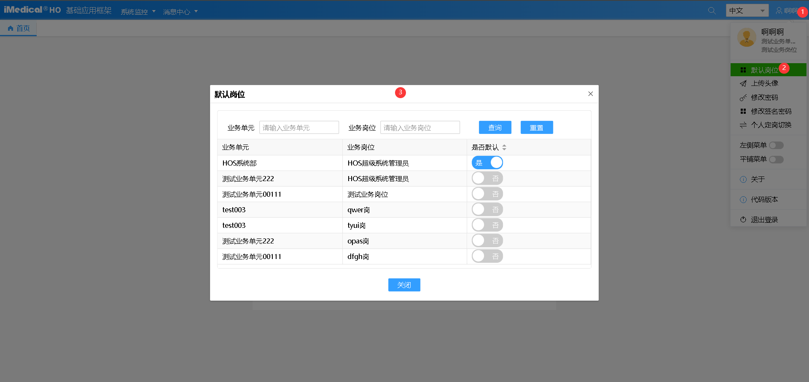The width and height of the screenshot is (809, 382).
Task: Toggle the 左侧菜单 switch
Action: tap(776, 145)
